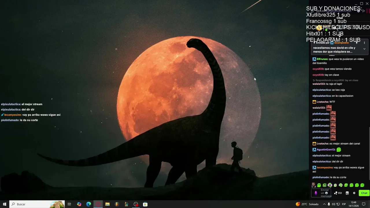This screenshot has height=208, width=370.
Task: Click lecampesine's name in pinned message header
Action: (341, 43)
